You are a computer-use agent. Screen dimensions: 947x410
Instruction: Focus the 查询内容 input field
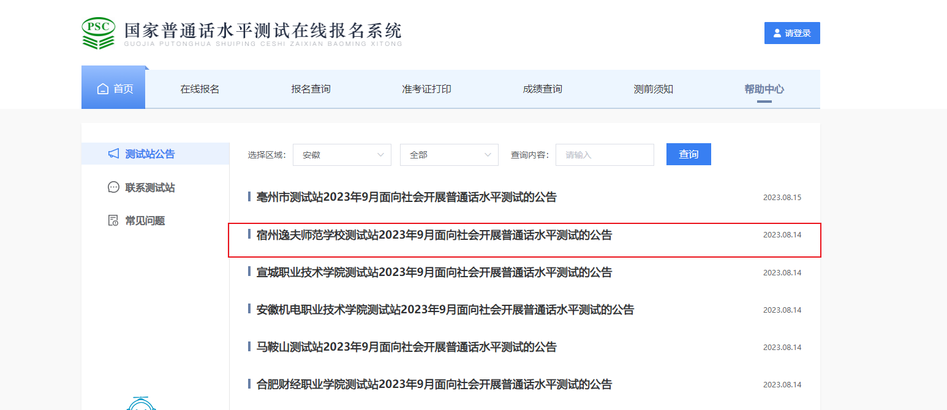pos(605,155)
